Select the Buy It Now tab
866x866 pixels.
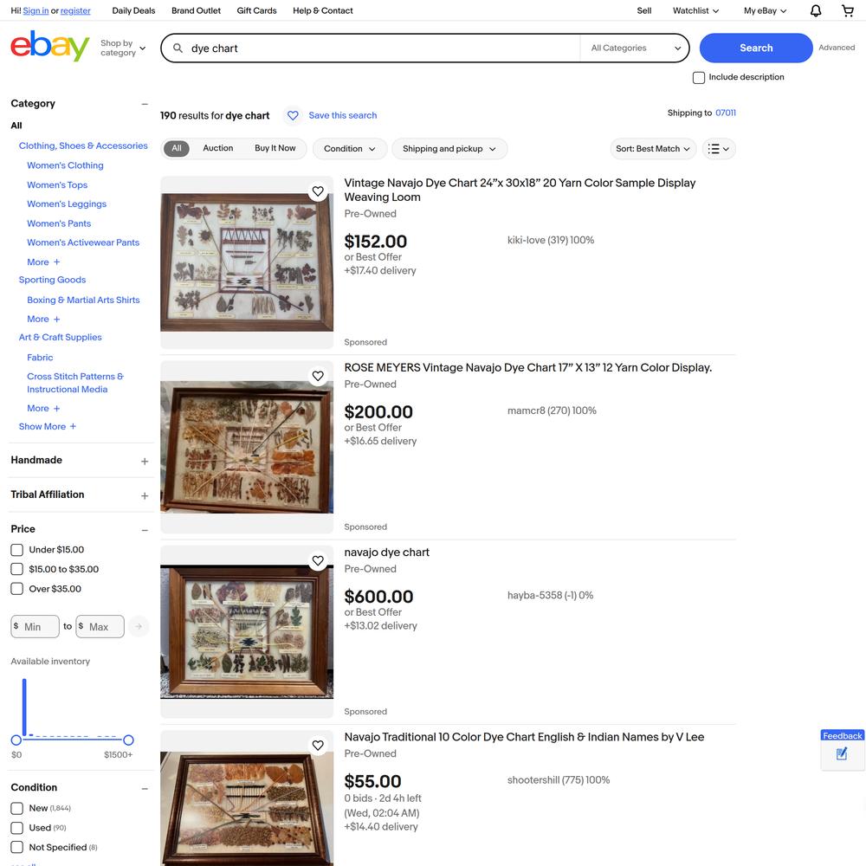(x=275, y=148)
